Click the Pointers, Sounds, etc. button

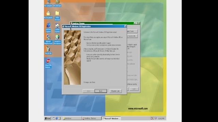tap(132, 36)
